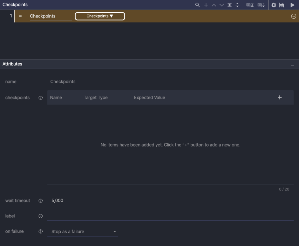Open the Checkpoints step type dropdown
The width and height of the screenshot is (299, 246).
pyautogui.click(x=100, y=16)
